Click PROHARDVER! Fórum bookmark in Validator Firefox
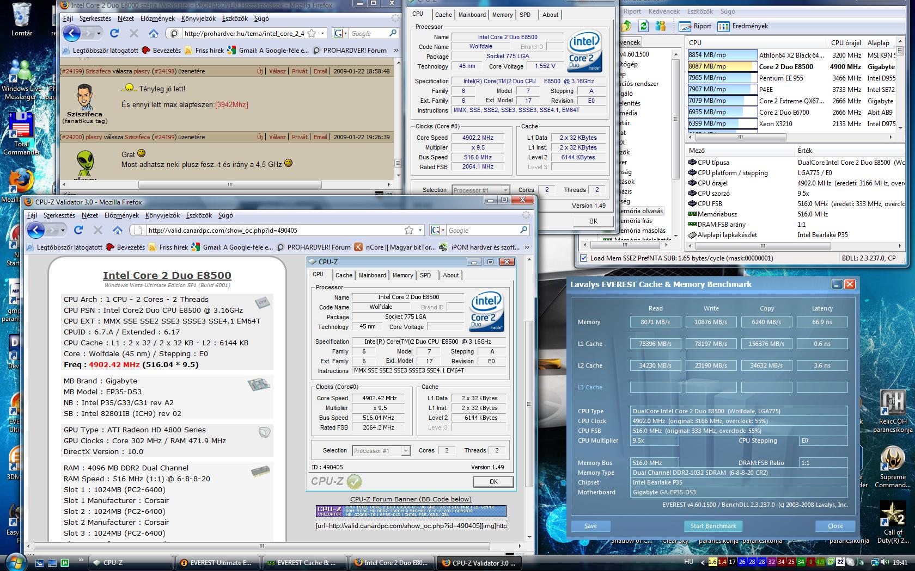Viewport: 915px width, 571px height. pos(314,247)
